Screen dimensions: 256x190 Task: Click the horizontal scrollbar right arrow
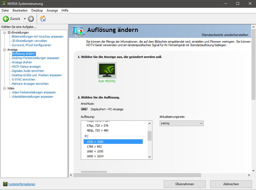(x=249, y=175)
